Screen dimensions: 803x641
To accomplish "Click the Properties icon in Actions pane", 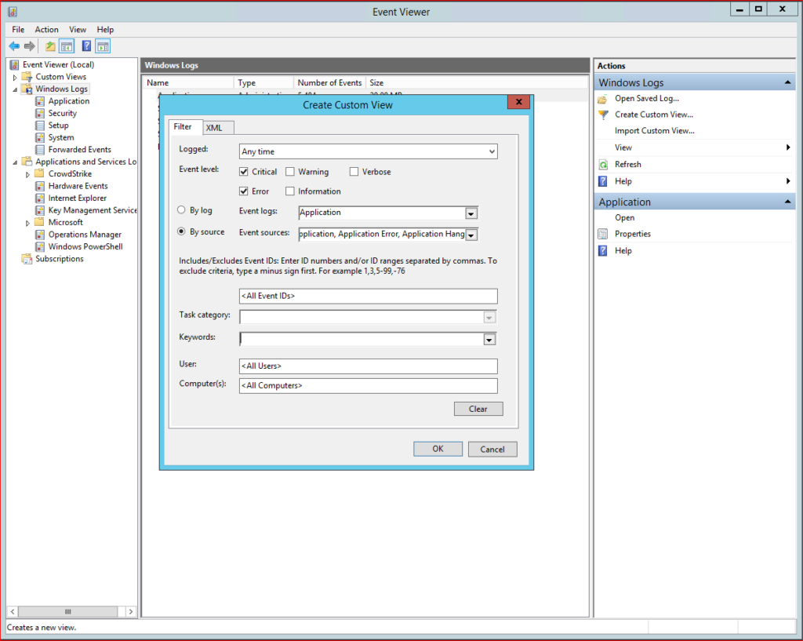I will click(603, 234).
